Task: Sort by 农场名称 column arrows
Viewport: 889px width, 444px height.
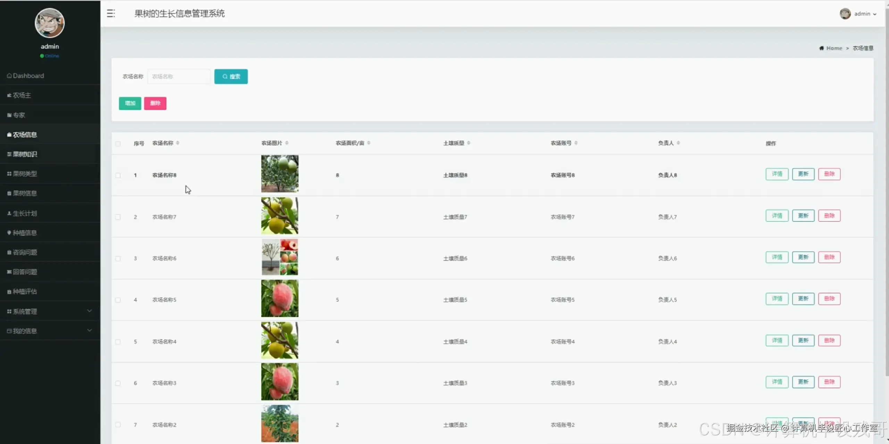Action: (177, 143)
